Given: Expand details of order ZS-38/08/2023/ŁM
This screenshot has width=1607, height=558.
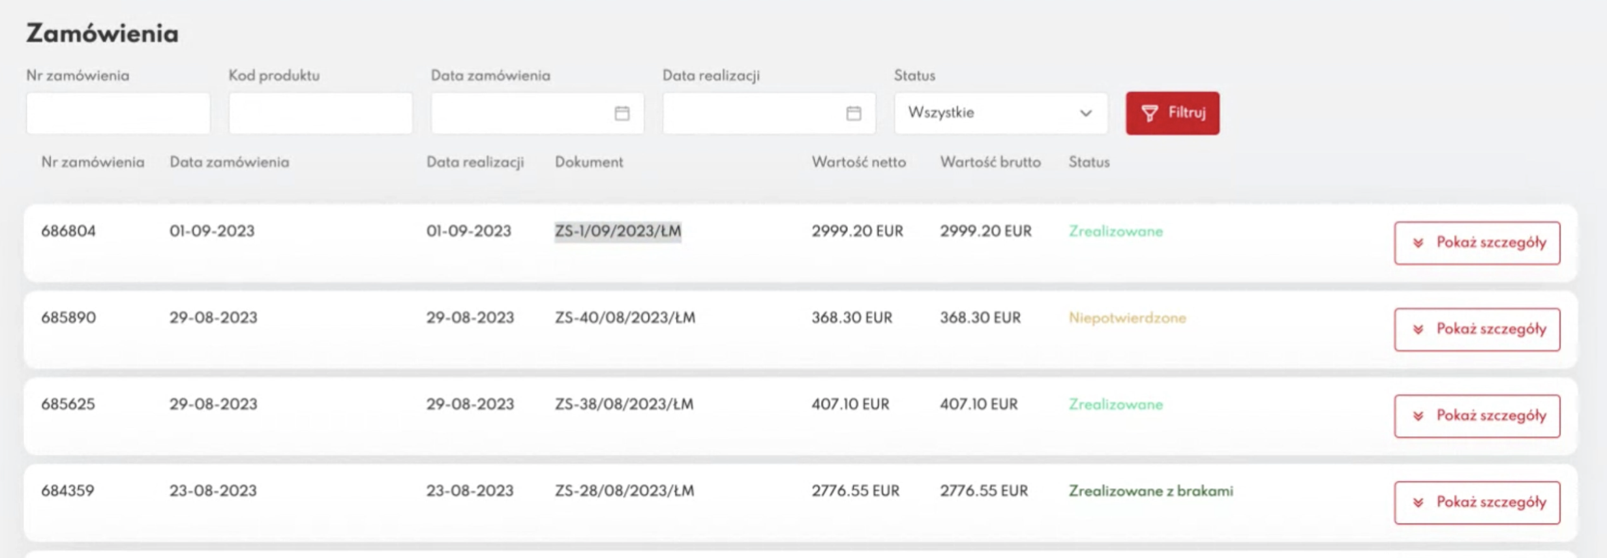Looking at the screenshot, I should [x=1477, y=416].
